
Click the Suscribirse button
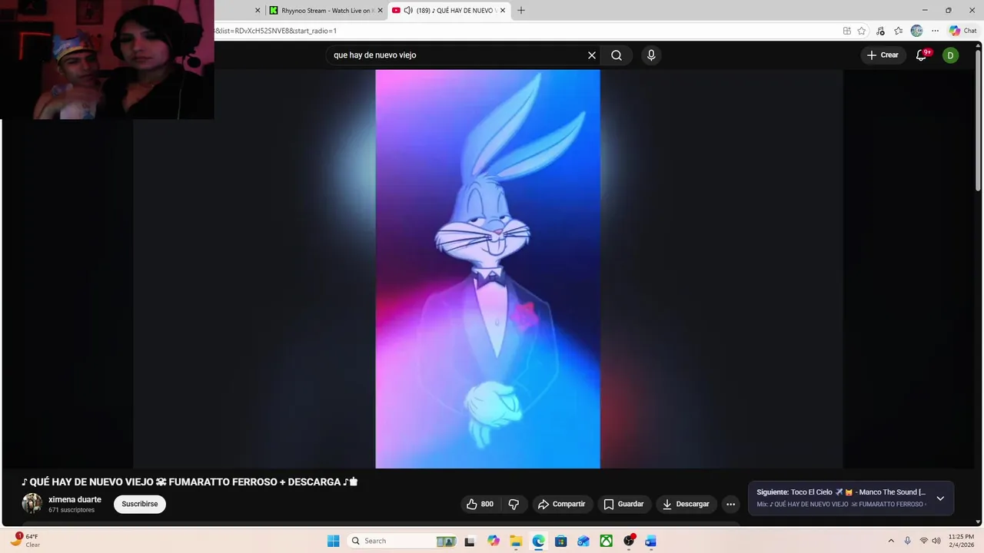pyautogui.click(x=140, y=504)
